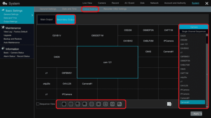Choose O4BLP2M in the camera list
Viewport: 211px width, 118px height.
coord(193,65)
